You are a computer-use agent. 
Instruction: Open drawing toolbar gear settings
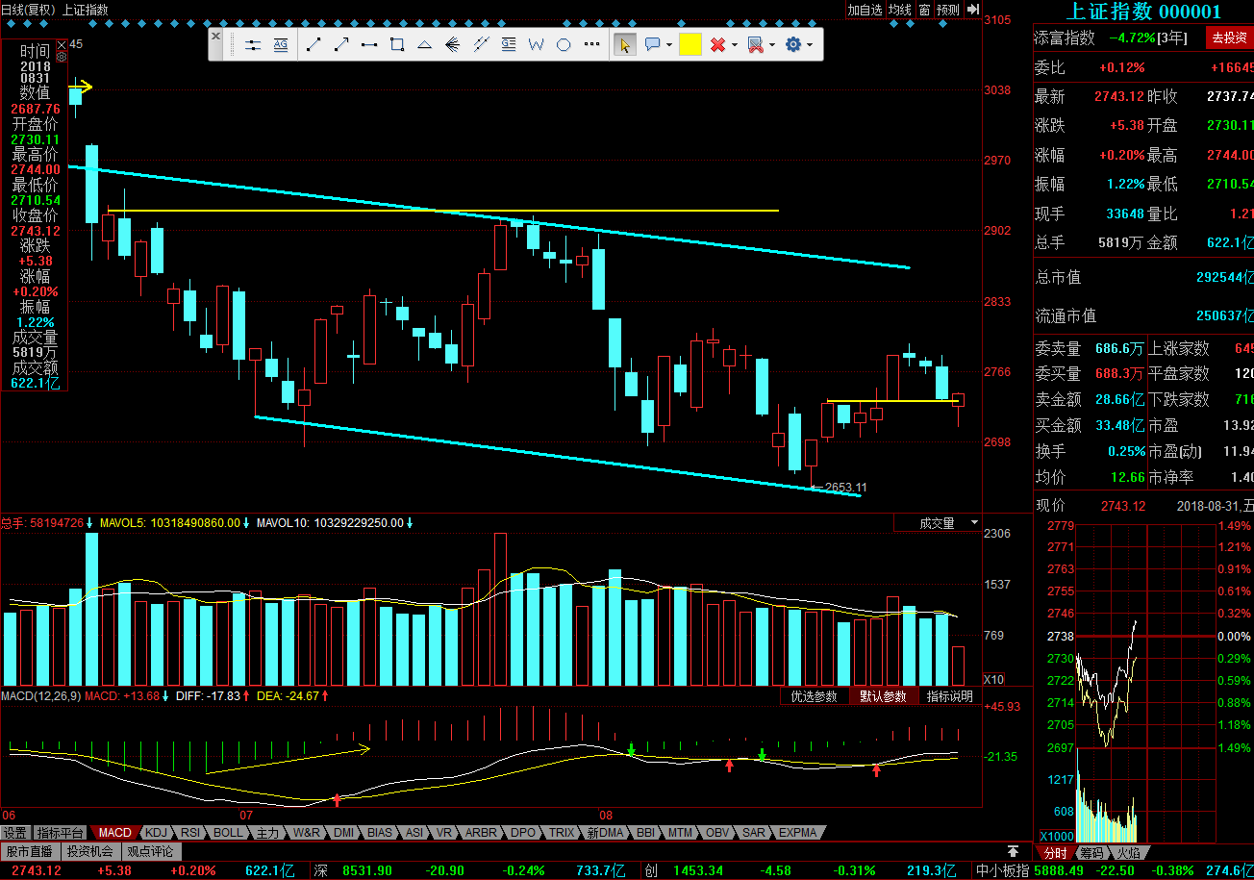[793, 44]
